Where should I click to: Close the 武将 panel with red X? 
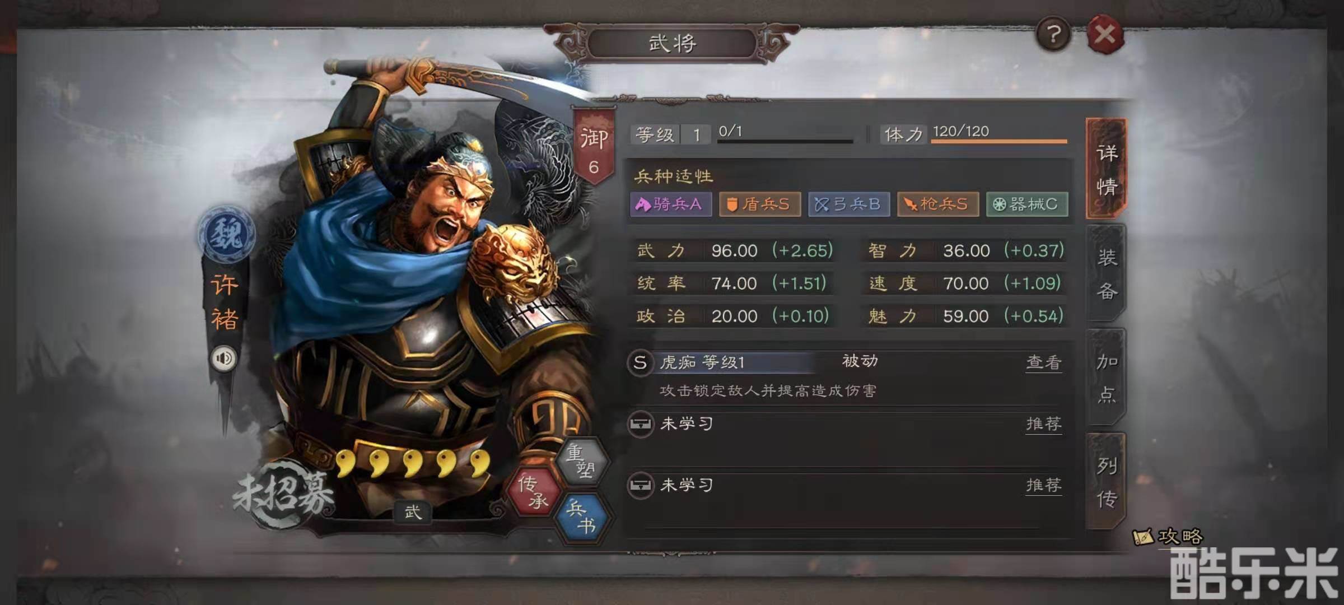coord(1105,35)
